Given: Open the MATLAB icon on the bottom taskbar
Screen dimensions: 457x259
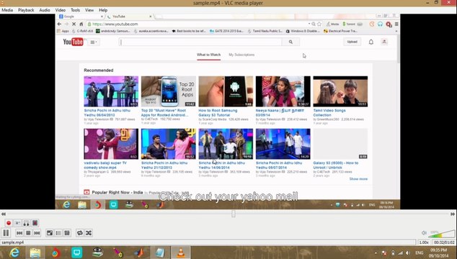Looking at the screenshot, I should pyautogui.click(x=140, y=253).
